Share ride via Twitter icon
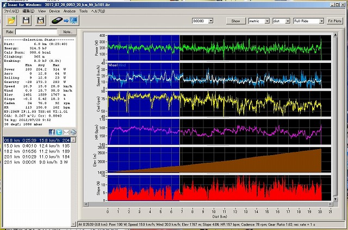Screen dimensions: 348x230 click(x=59, y=132)
